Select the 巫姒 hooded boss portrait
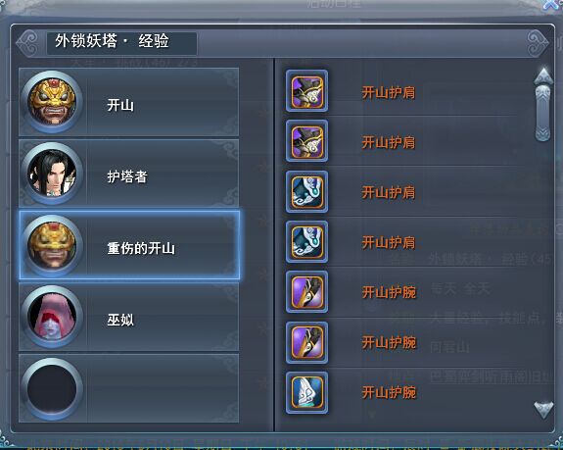Image resolution: width=563 pixels, height=450 pixels. [52, 317]
